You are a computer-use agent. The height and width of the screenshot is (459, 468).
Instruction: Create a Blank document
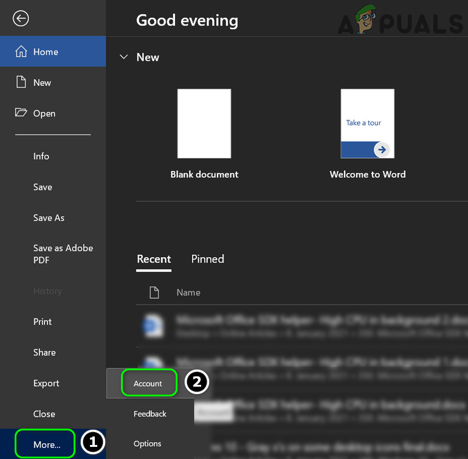tap(204, 123)
